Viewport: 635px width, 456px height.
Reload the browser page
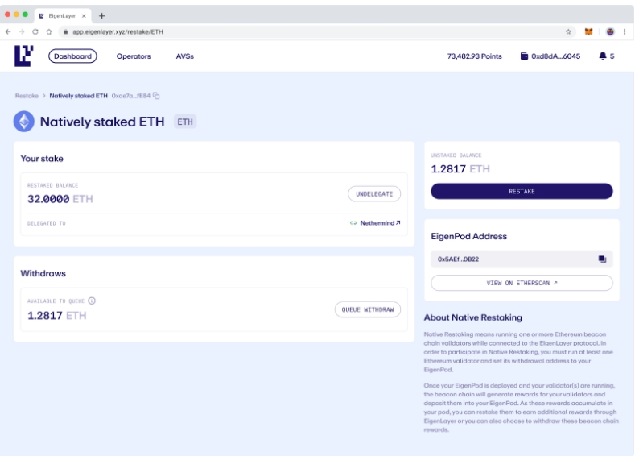tap(35, 31)
